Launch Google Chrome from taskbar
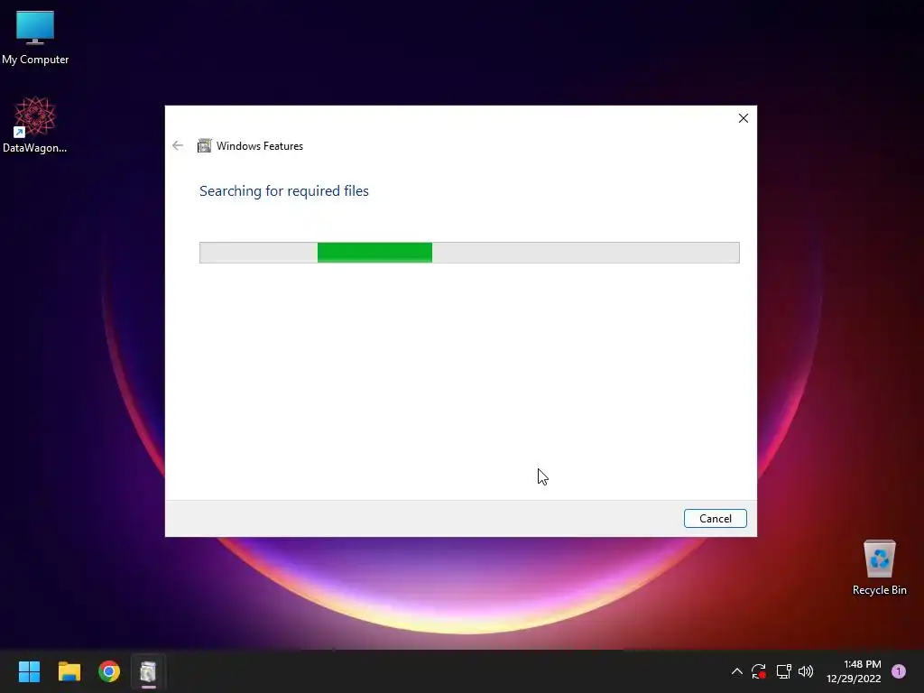924x693 pixels. pos(109,671)
